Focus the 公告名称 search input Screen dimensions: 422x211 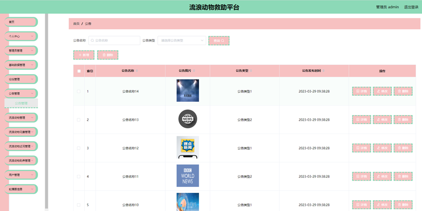[115, 41]
